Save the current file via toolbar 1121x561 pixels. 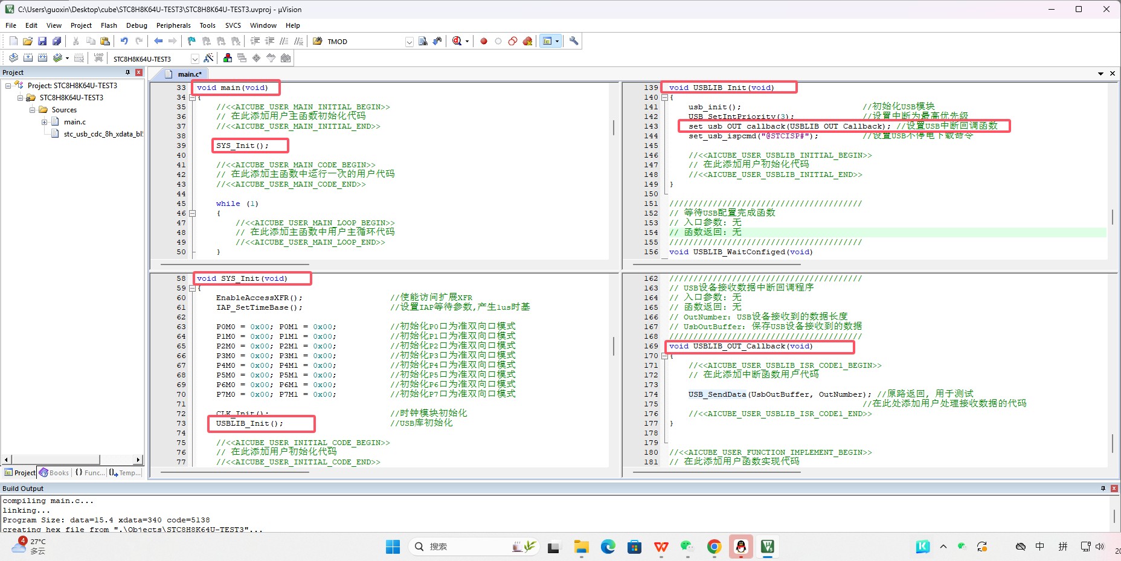pos(42,41)
